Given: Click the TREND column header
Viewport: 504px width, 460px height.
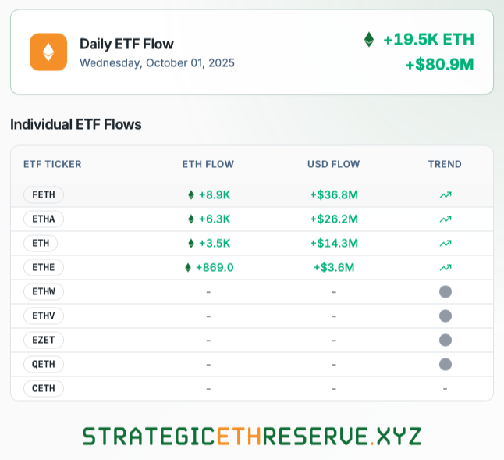Looking at the screenshot, I should pos(445,164).
